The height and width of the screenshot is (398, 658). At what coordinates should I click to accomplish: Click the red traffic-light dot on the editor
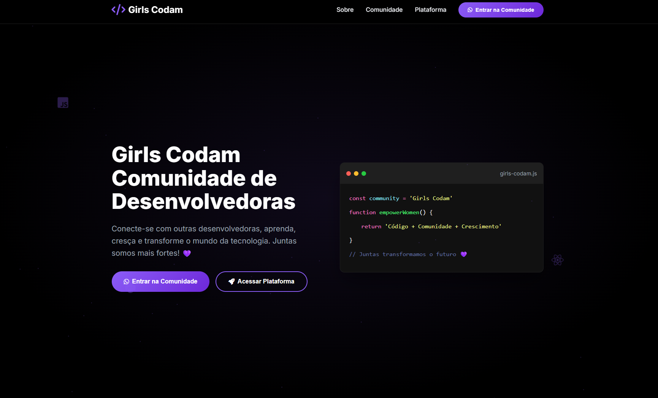click(x=349, y=174)
